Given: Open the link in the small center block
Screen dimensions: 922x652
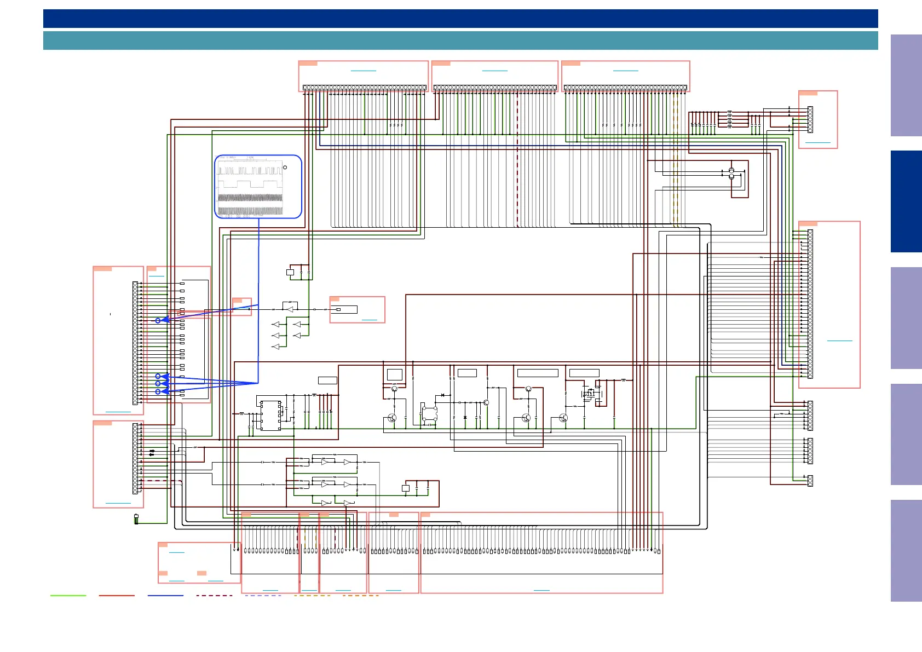Looking at the screenshot, I should point(370,319).
